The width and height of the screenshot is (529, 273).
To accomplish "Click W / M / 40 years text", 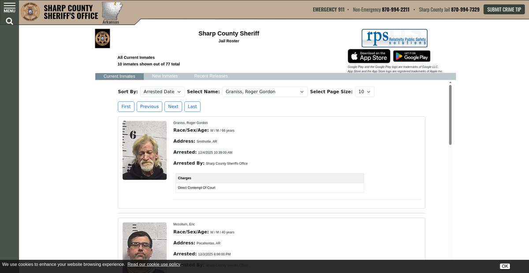I will pyautogui.click(x=222, y=232).
